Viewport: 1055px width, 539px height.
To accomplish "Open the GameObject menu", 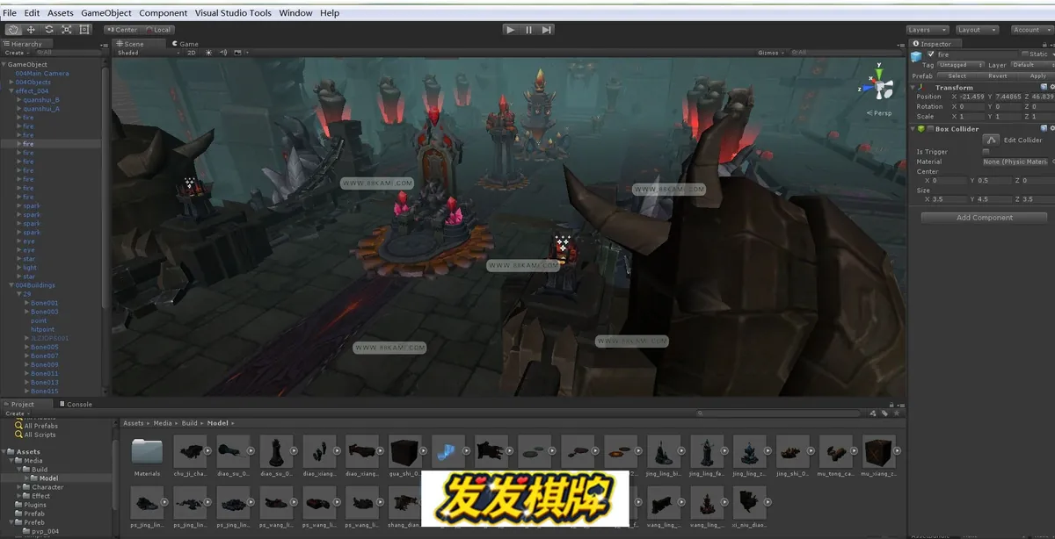I will [106, 13].
